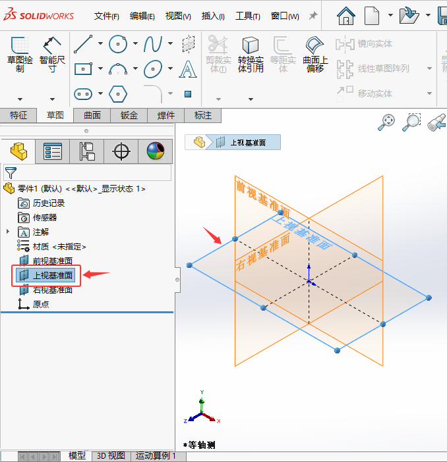Select the Circle sketch tool
The height and width of the screenshot is (462, 447).
coord(118,44)
